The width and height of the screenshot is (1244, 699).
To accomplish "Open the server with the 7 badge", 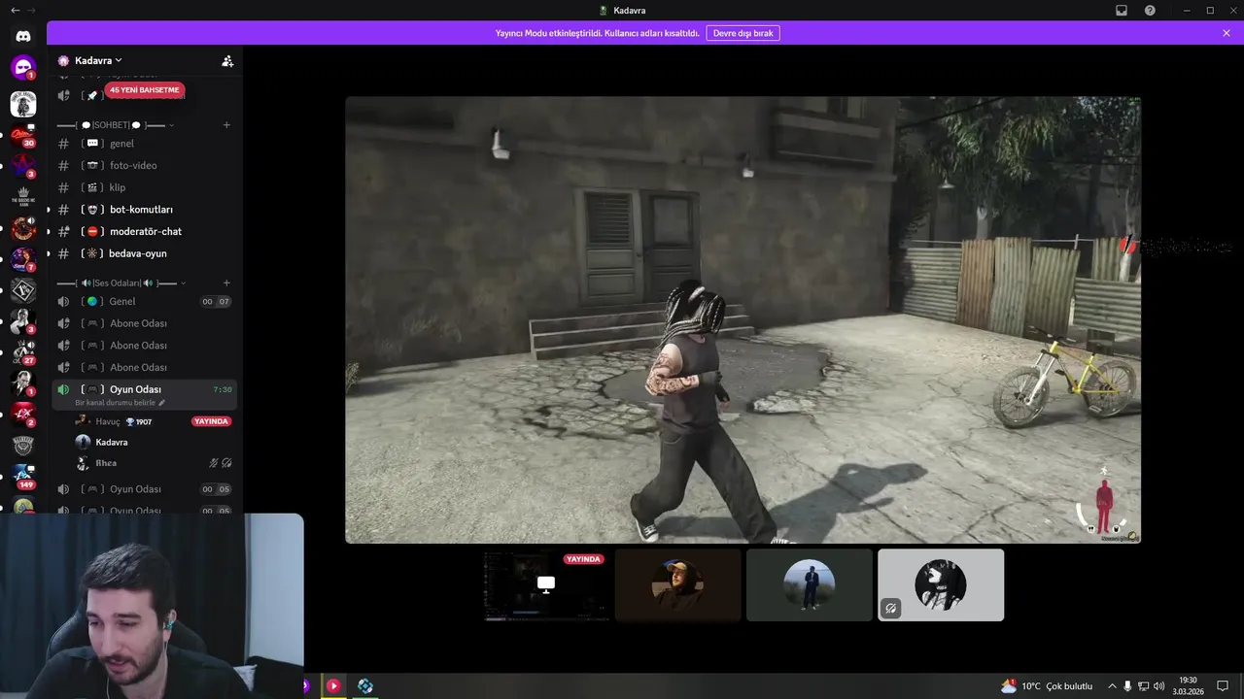I will point(23,259).
